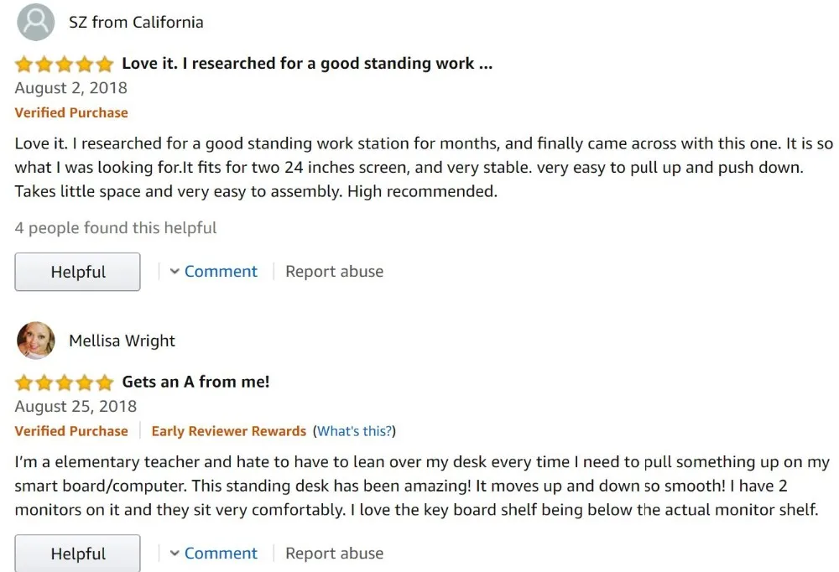
Task: Click "4 people found this helpful" text
Action: pyautogui.click(x=116, y=228)
